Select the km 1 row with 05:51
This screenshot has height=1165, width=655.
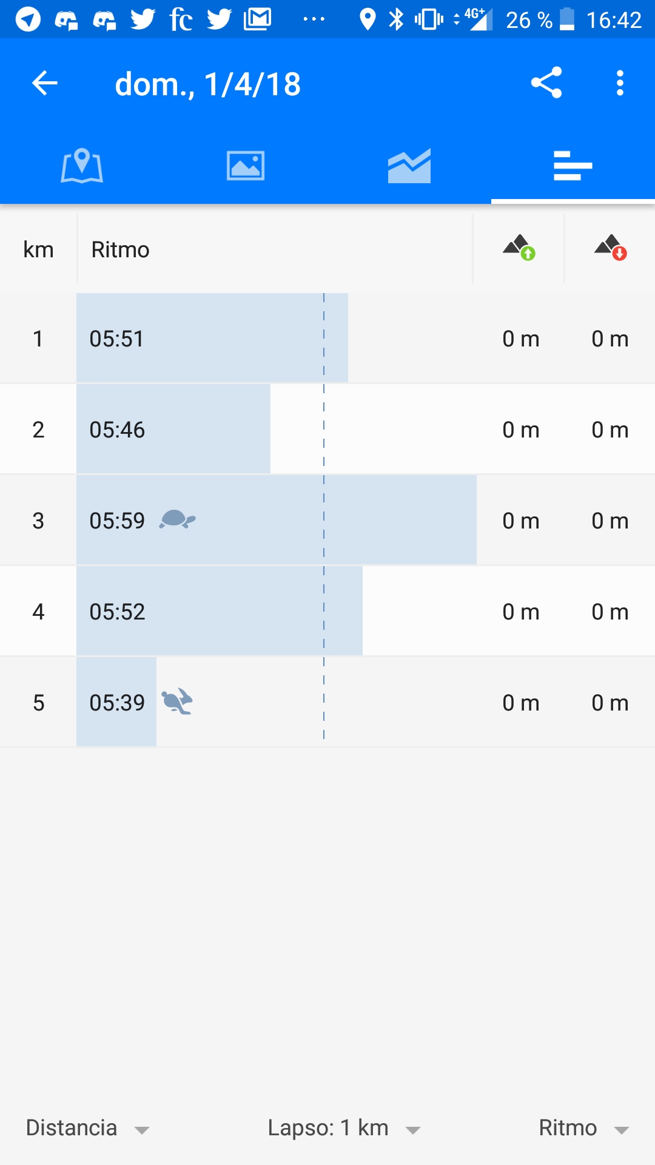coord(327,338)
